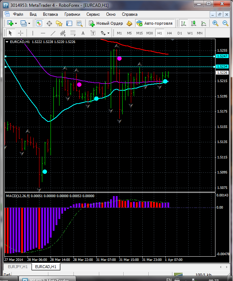The image size is (233, 281).
Task: Create a new chart via toolbar icon
Action: tap(10, 23)
